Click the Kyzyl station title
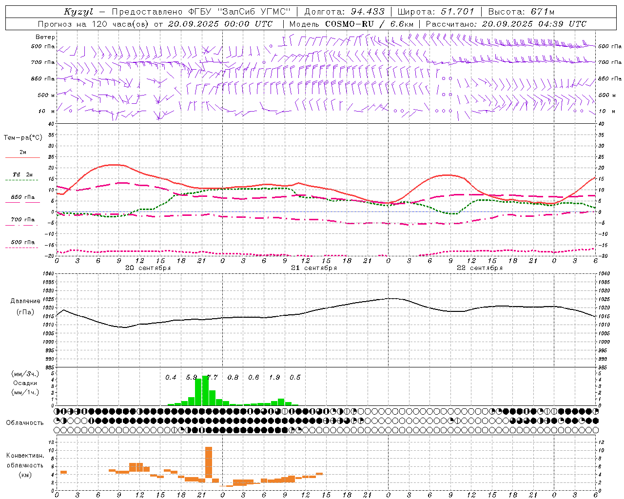 [x=78, y=12]
